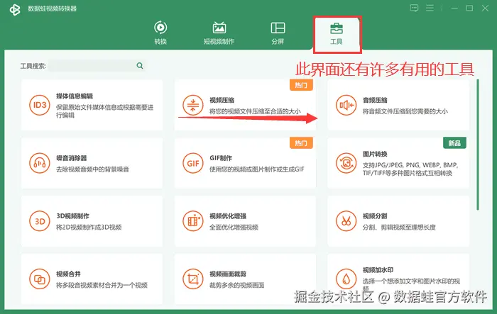Click the 热门 badge on GIF制作
This screenshot has height=314, width=497.
pos(301,143)
